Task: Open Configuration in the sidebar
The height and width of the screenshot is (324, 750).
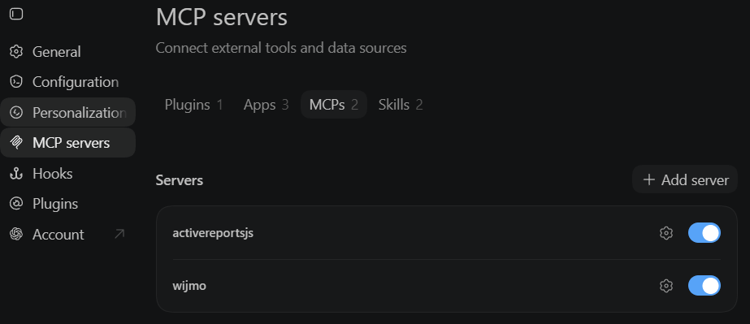Action: pos(68,82)
